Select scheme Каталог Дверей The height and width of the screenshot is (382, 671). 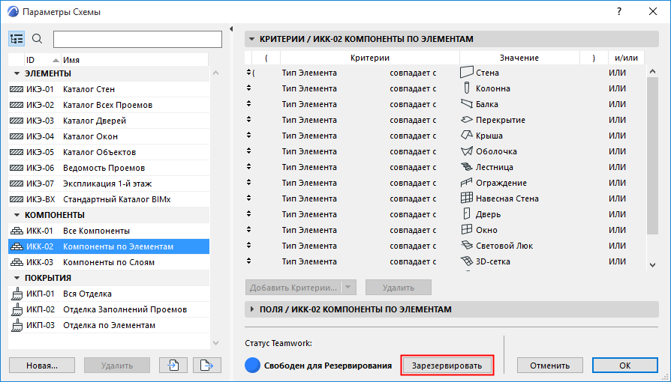point(95,121)
